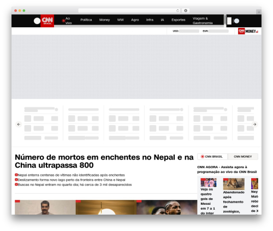Open 'Deslizamento forma novo lago' story
This screenshot has width=273, height=231.
click(72, 180)
